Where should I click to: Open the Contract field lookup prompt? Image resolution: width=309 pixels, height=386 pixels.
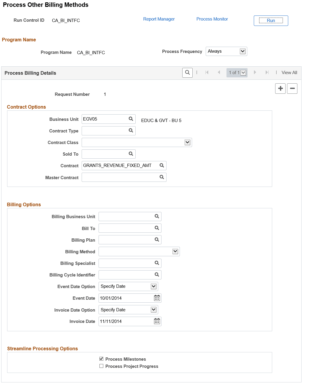(x=161, y=165)
